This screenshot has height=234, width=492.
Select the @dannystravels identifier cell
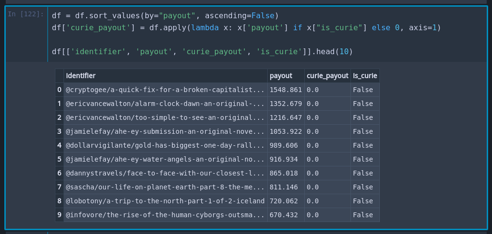[x=165, y=173]
